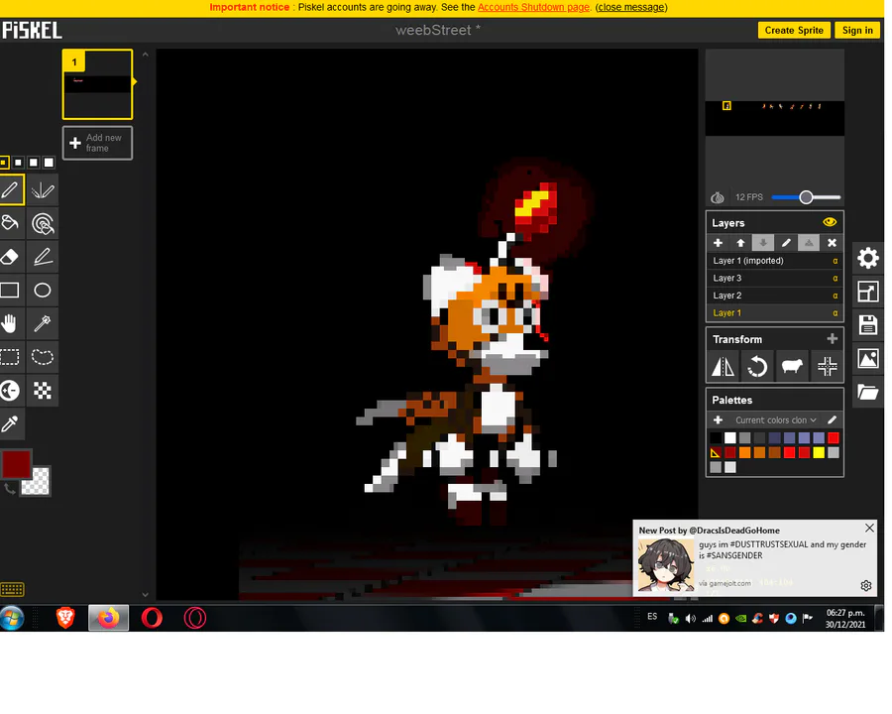
Task: Expand Transform options with the plus
Action: click(833, 339)
